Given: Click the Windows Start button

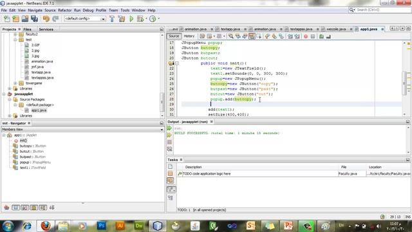Looking at the screenshot, I should pyautogui.click(x=8, y=226).
